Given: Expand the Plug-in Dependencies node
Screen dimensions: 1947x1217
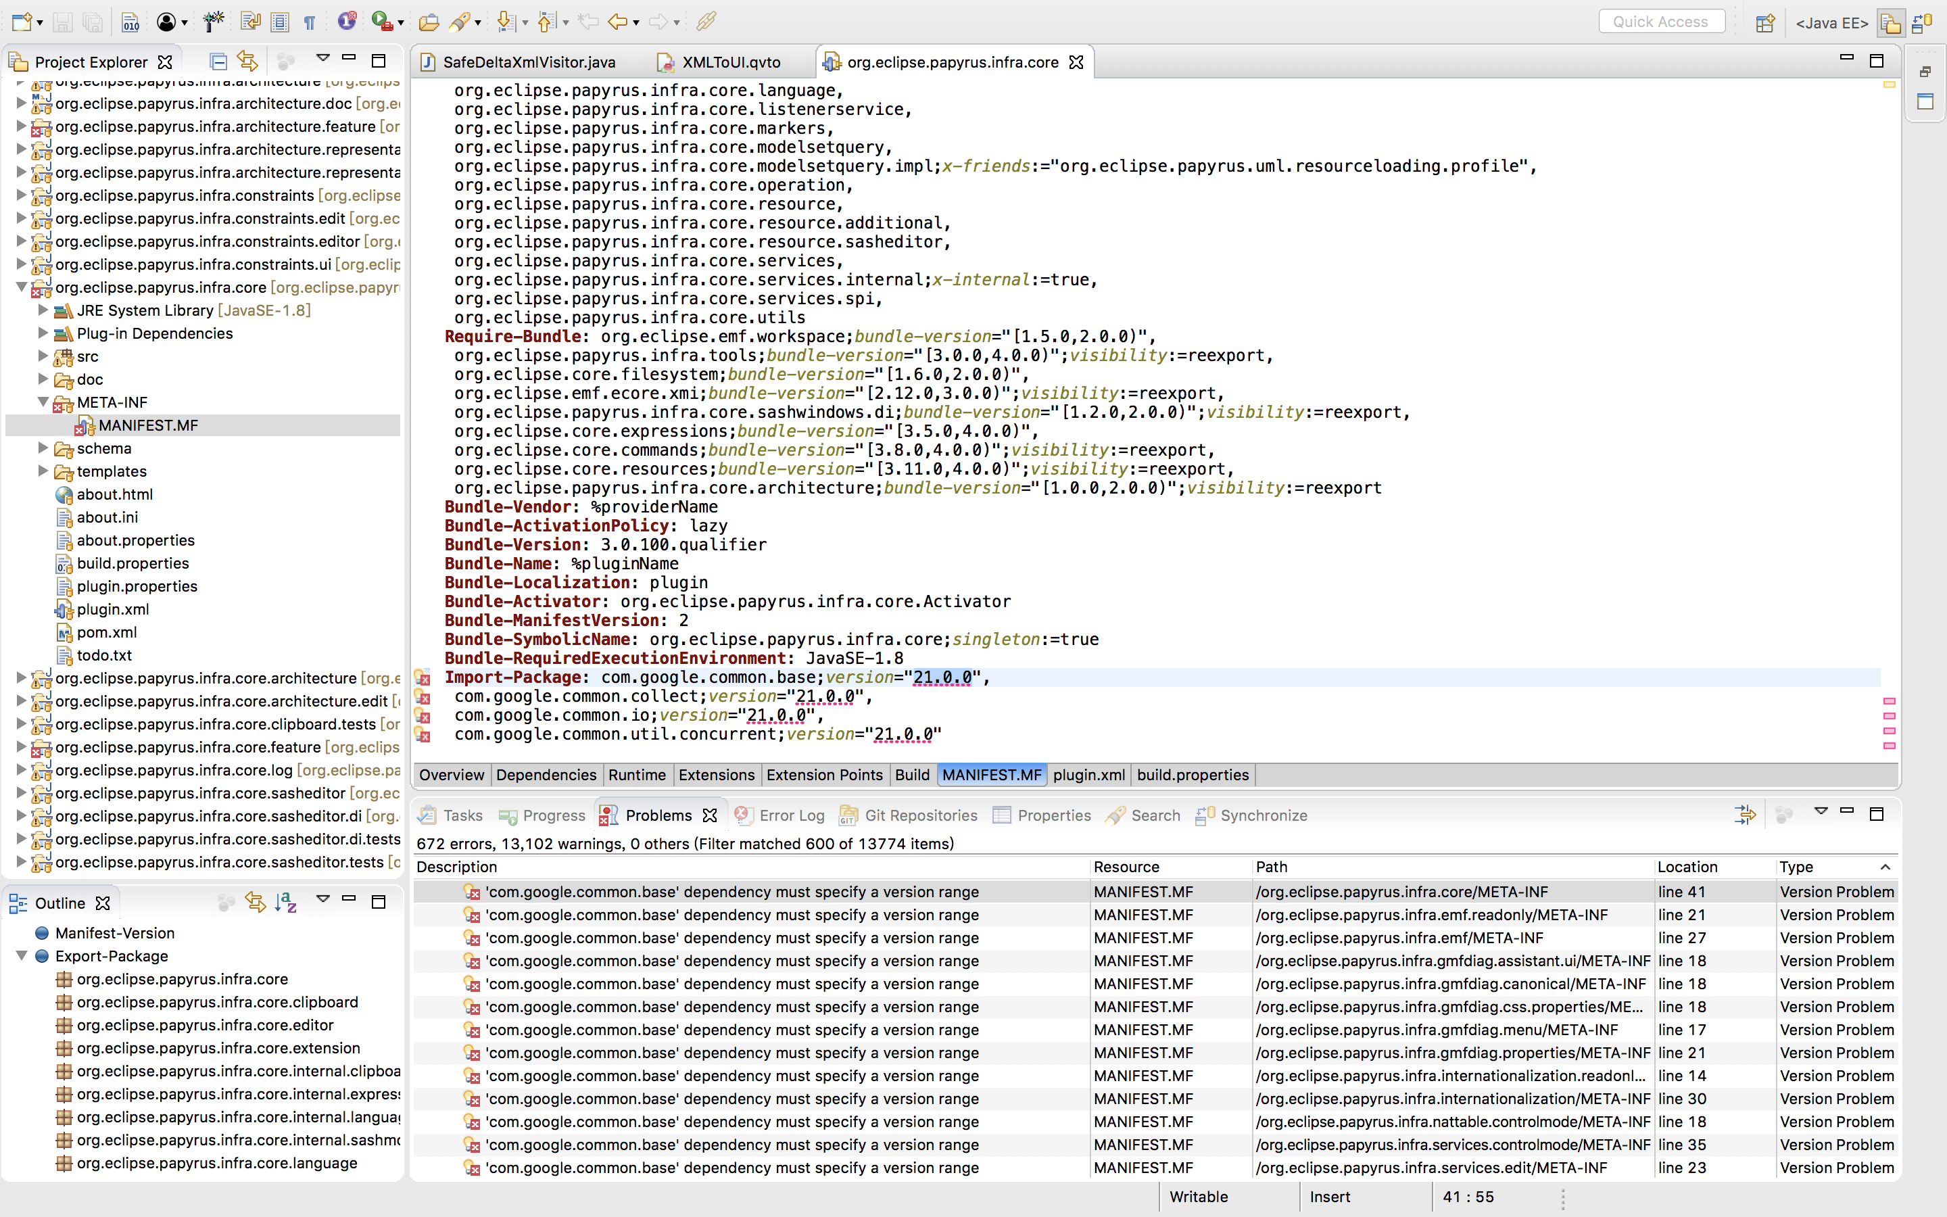Looking at the screenshot, I should click(x=43, y=333).
